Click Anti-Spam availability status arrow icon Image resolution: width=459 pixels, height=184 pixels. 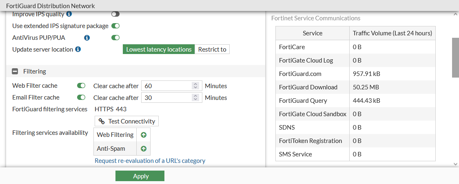[144, 149]
